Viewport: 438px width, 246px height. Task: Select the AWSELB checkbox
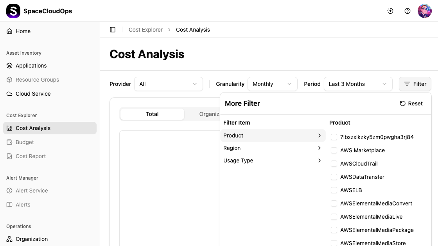click(334, 190)
